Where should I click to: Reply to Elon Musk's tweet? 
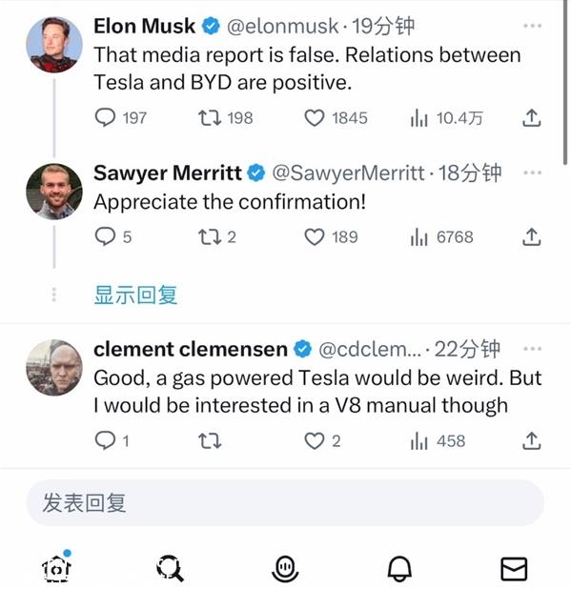coord(105,117)
